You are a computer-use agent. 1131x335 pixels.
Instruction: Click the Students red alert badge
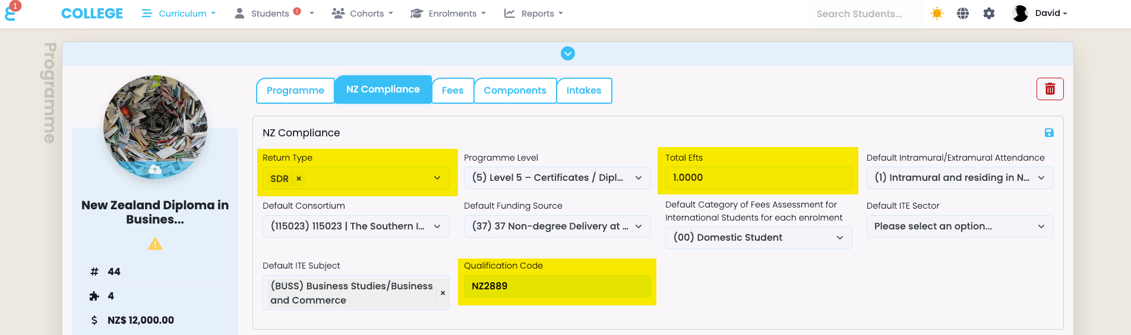pyautogui.click(x=297, y=11)
